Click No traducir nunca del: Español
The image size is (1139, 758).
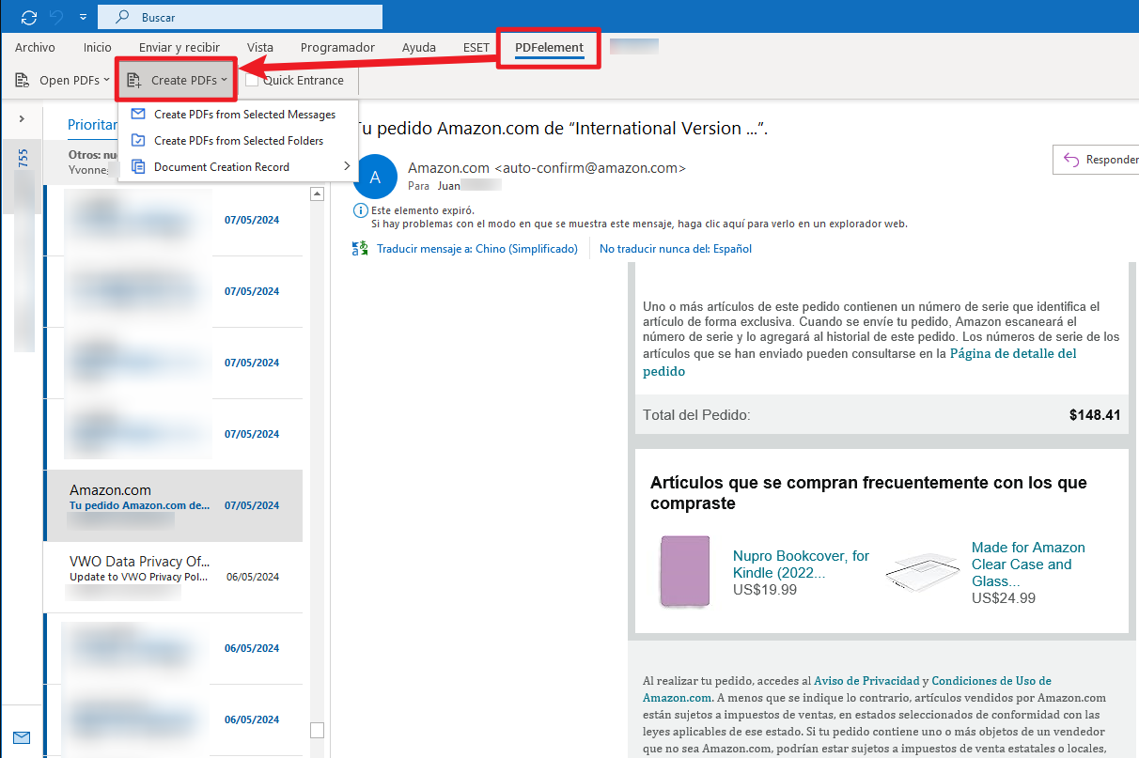(676, 249)
